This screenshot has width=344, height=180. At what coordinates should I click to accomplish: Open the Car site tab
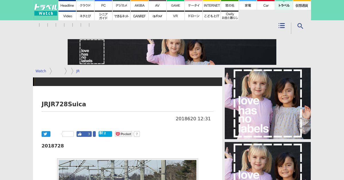pyautogui.click(x=266, y=5)
